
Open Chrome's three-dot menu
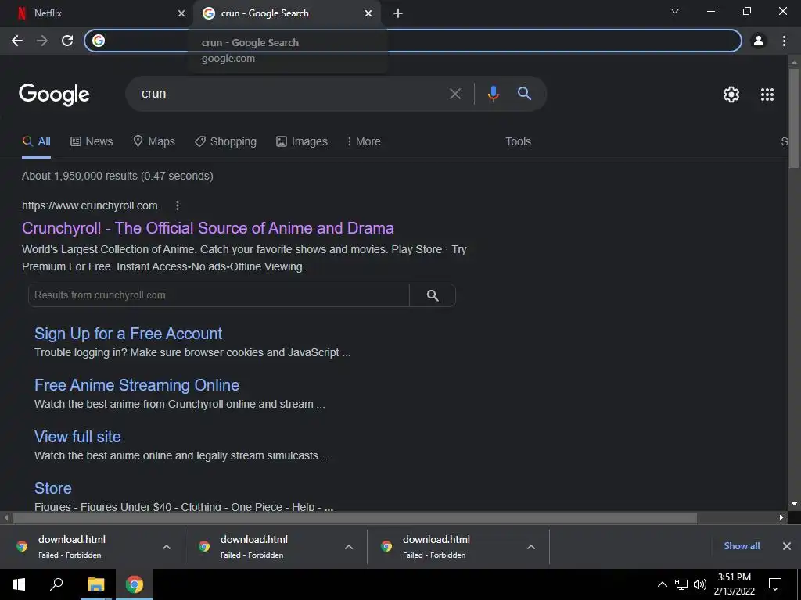pyautogui.click(x=784, y=41)
